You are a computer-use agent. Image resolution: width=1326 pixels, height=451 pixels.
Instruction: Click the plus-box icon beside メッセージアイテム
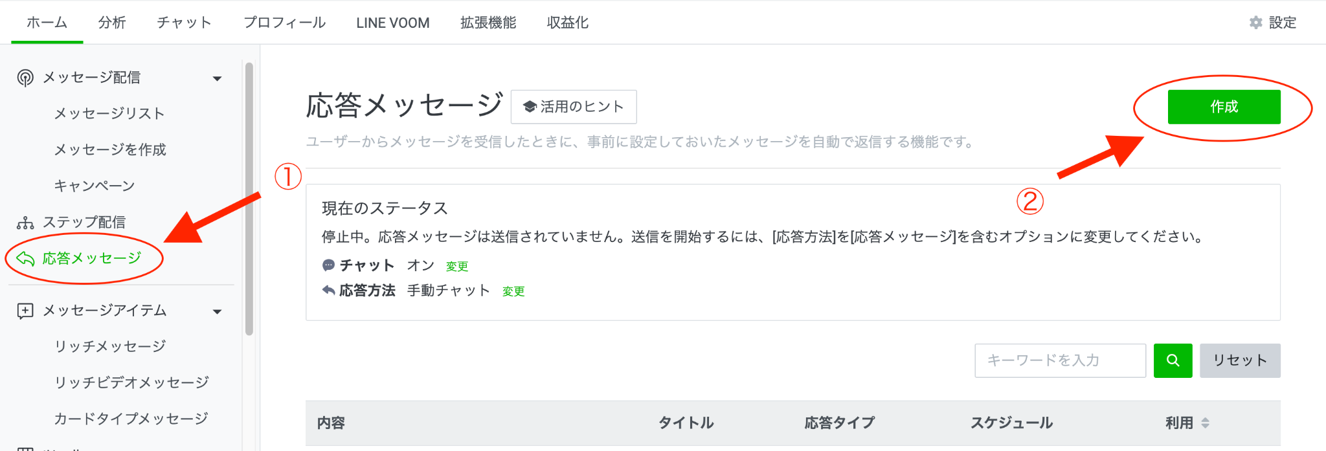[x=25, y=311]
